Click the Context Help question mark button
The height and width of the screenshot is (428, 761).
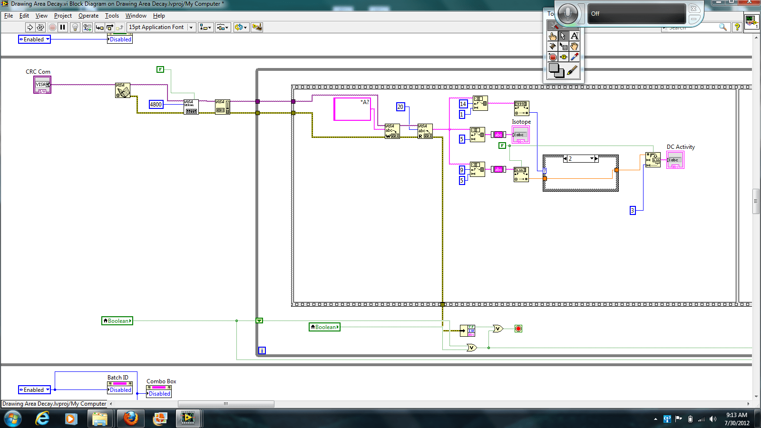click(737, 27)
